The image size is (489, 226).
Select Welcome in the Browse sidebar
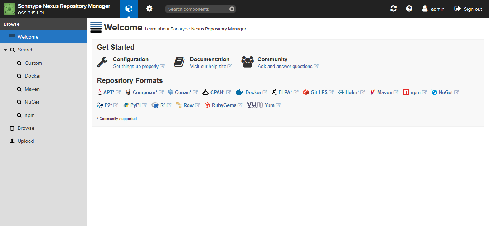pos(28,37)
